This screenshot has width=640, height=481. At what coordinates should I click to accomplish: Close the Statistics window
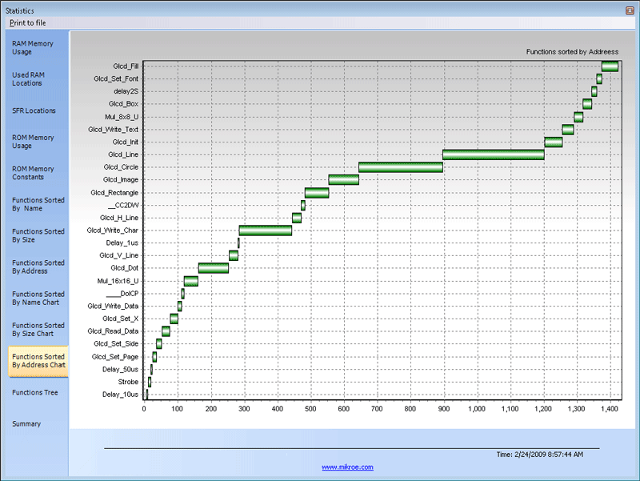[x=630, y=10]
